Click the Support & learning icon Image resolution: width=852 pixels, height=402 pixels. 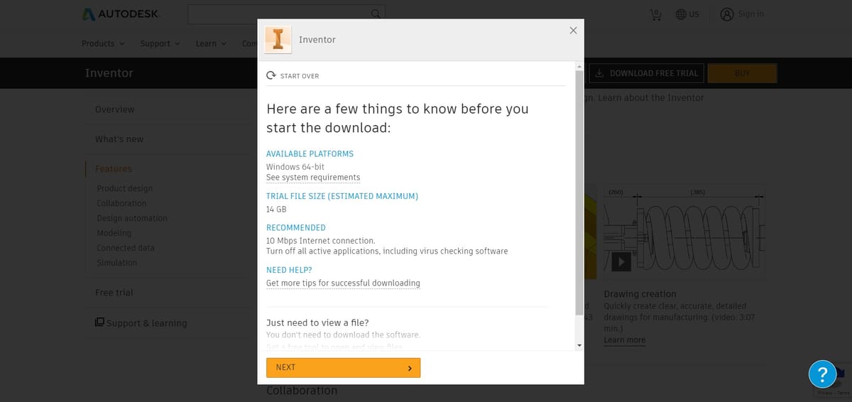point(99,322)
